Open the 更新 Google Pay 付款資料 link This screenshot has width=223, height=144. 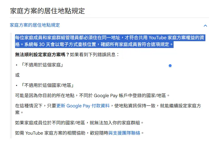click(83, 106)
